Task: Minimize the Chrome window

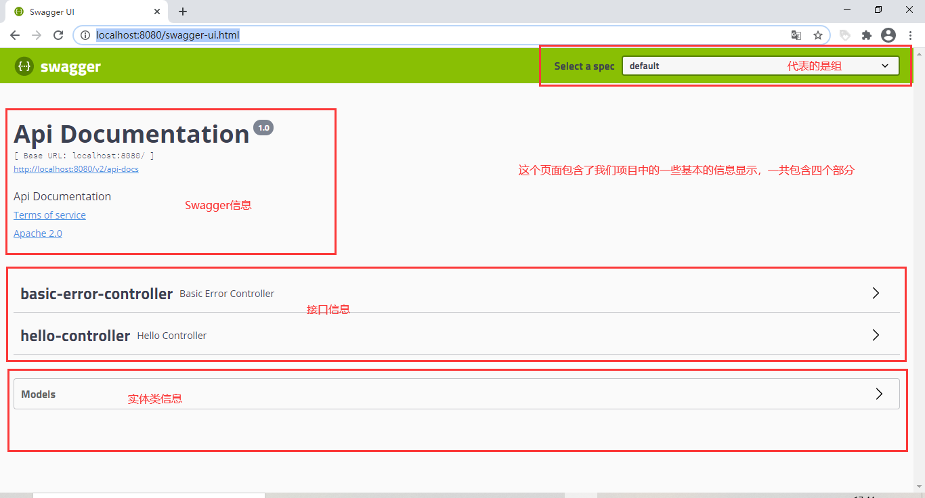Action: 847,9
